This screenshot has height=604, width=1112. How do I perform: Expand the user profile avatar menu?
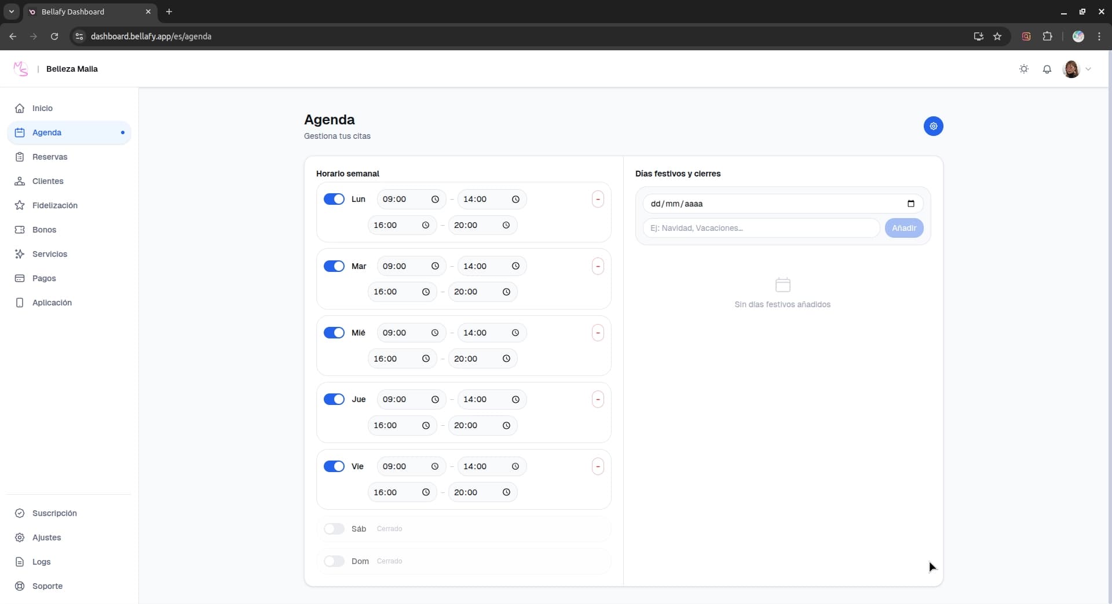[x=1077, y=69]
